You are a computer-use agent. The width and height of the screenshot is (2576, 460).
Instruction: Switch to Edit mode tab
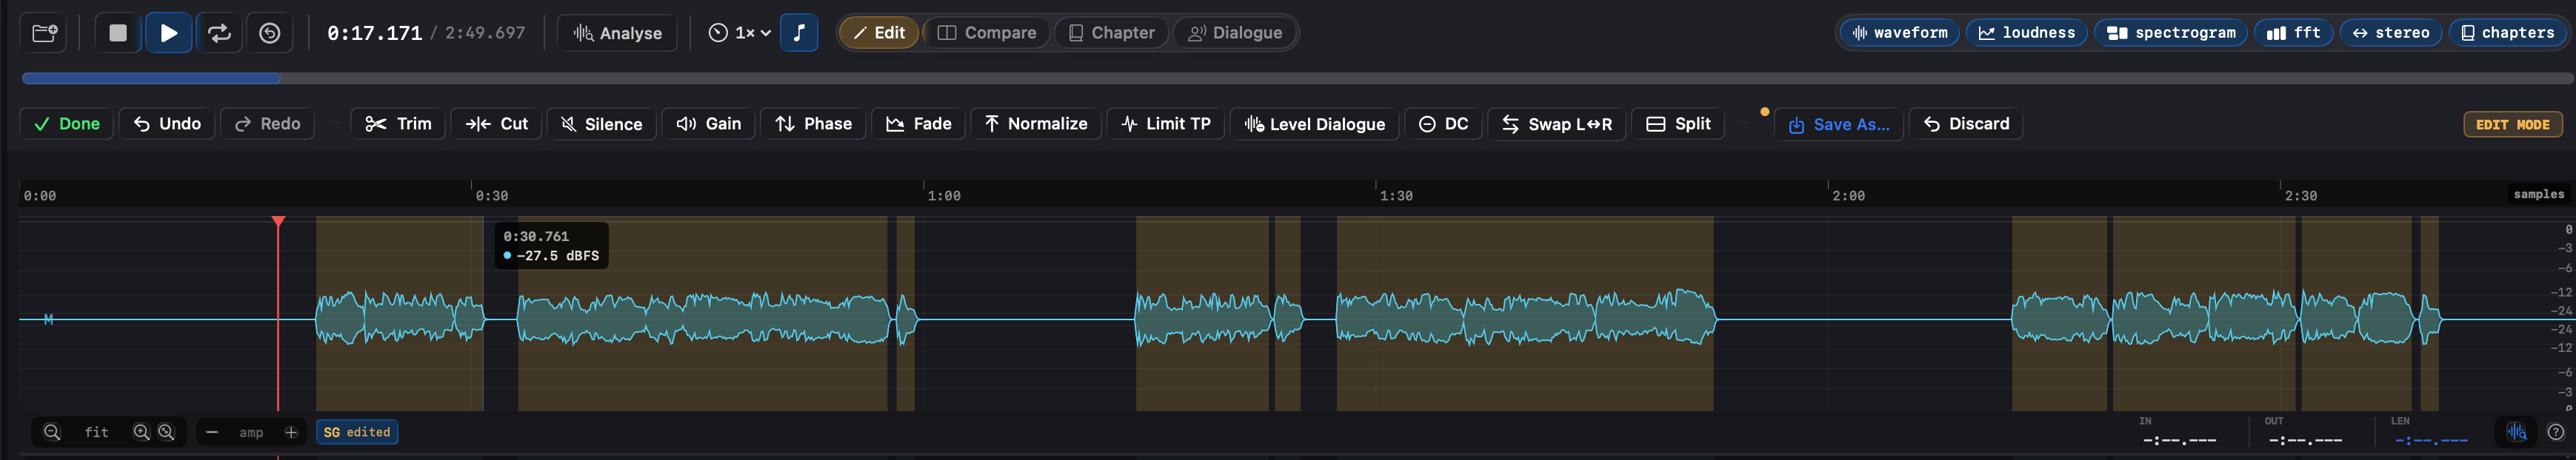pyautogui.click(x=879, y=33)
